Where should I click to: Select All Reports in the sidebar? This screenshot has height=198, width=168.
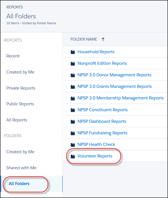tap(17, 120)
